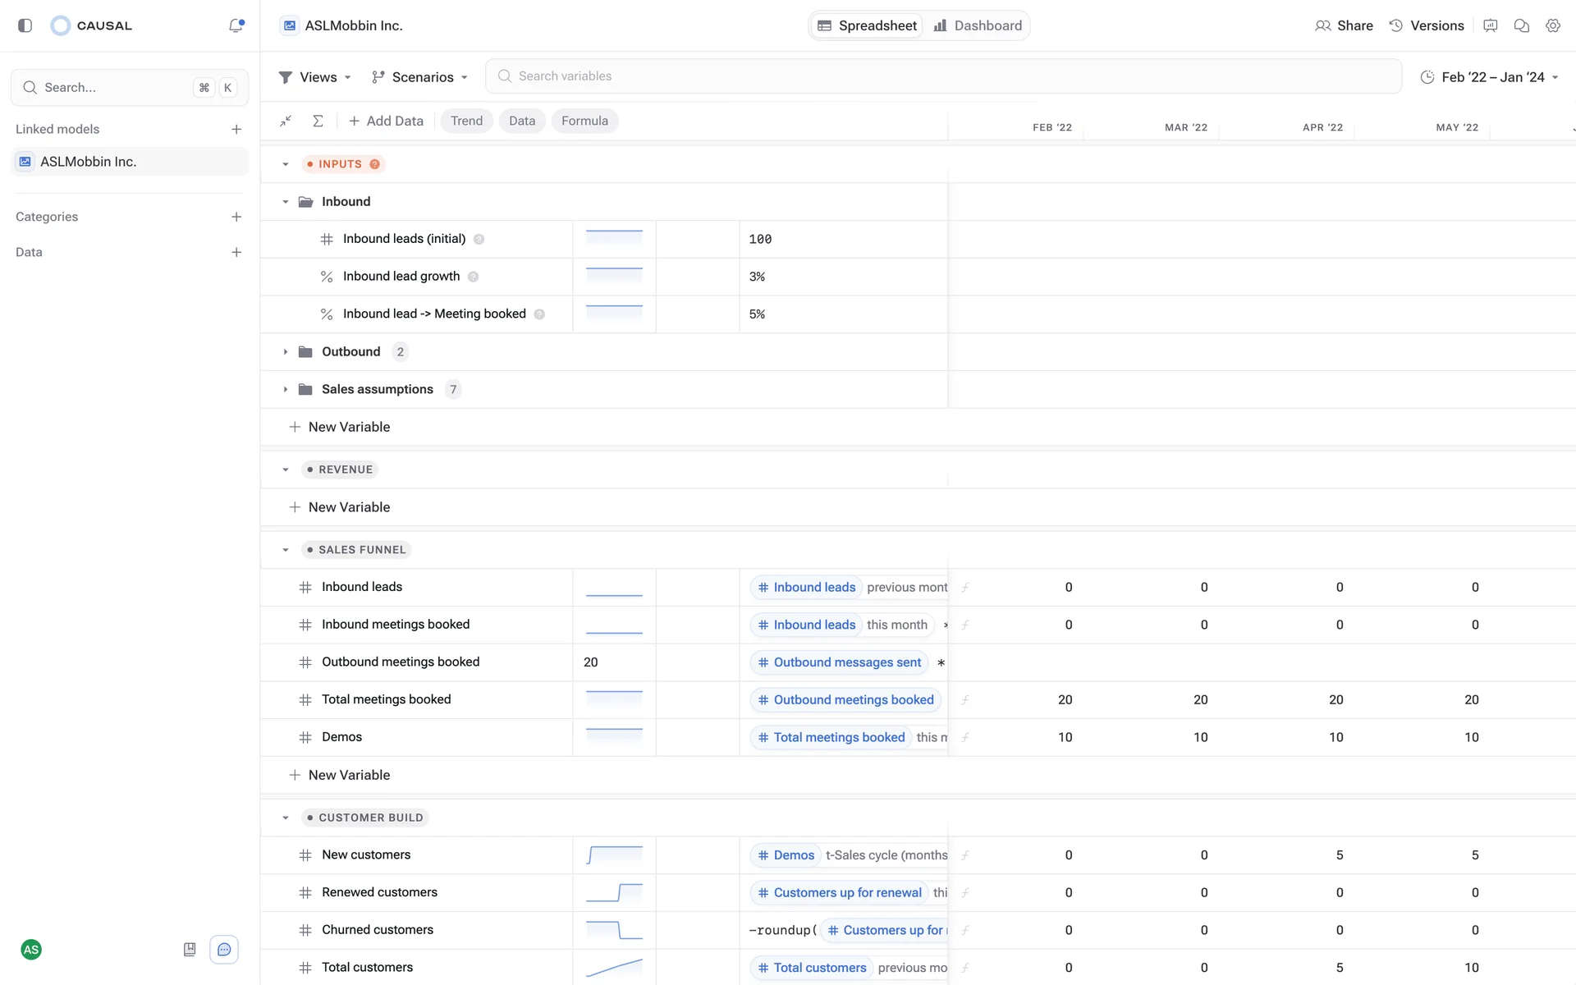The height and width of the screenshot is (985, 1576).
Task: Add a new linked model plus
Action: tap(236, 129)
